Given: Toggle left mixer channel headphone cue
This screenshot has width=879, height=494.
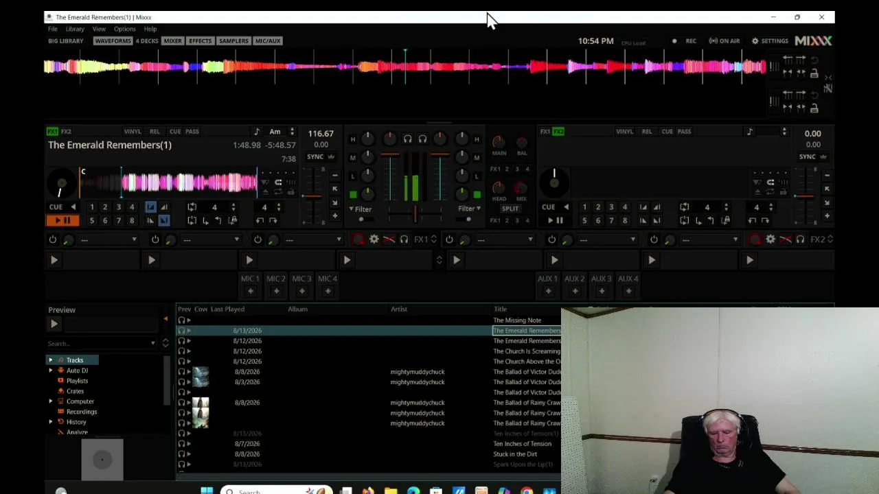Looking at the screenshot, I should [x=407, y=139].
